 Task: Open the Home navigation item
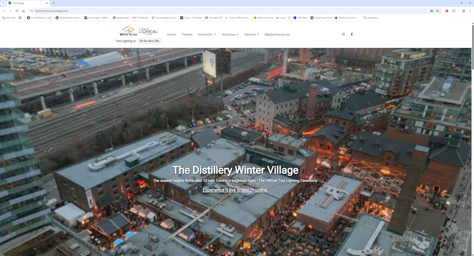[x=171, y=34]
